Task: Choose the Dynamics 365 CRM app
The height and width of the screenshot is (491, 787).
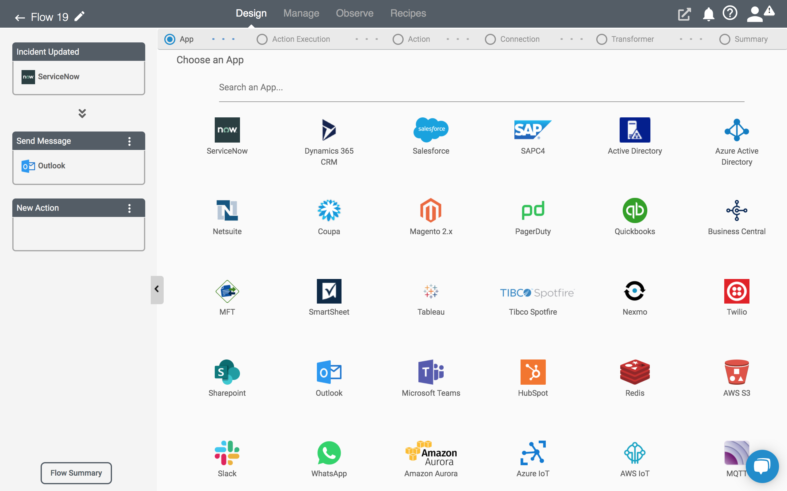Action: [x=329, y=130]
